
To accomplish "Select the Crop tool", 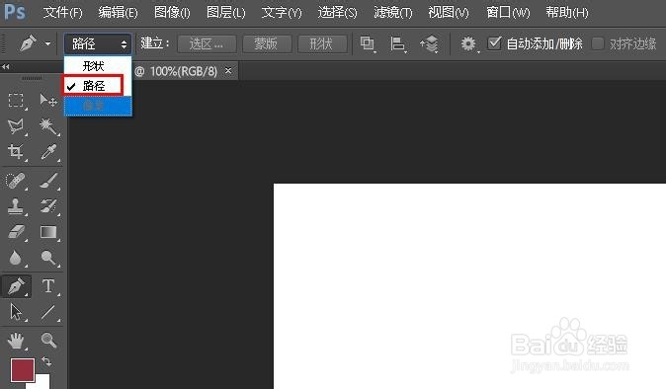I will (x=16, y=152).
